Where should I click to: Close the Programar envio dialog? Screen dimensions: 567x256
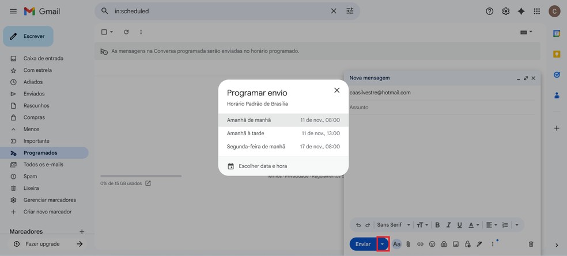[x=337, y=90]
